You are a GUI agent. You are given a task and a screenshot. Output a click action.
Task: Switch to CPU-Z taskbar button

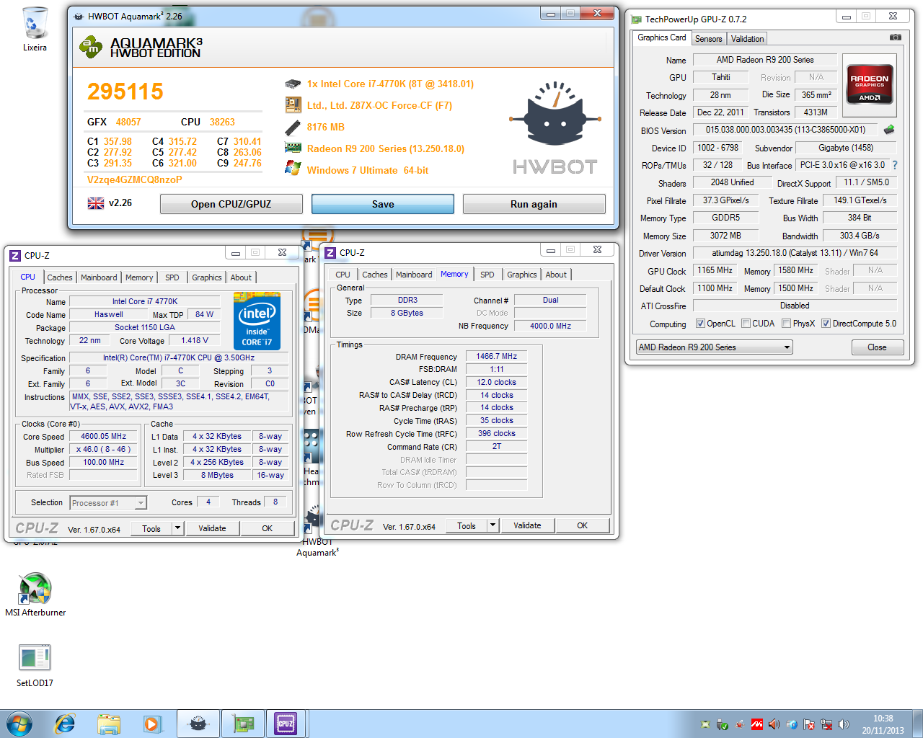click(x=286, y=724)
